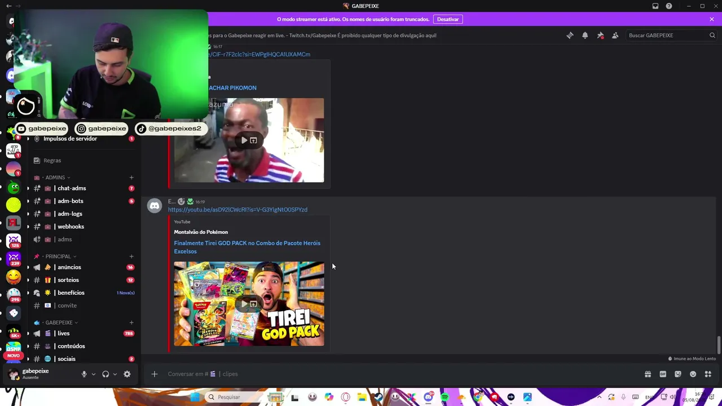
Task: Open the smiling emoji server icon
Action: [14, 277]
